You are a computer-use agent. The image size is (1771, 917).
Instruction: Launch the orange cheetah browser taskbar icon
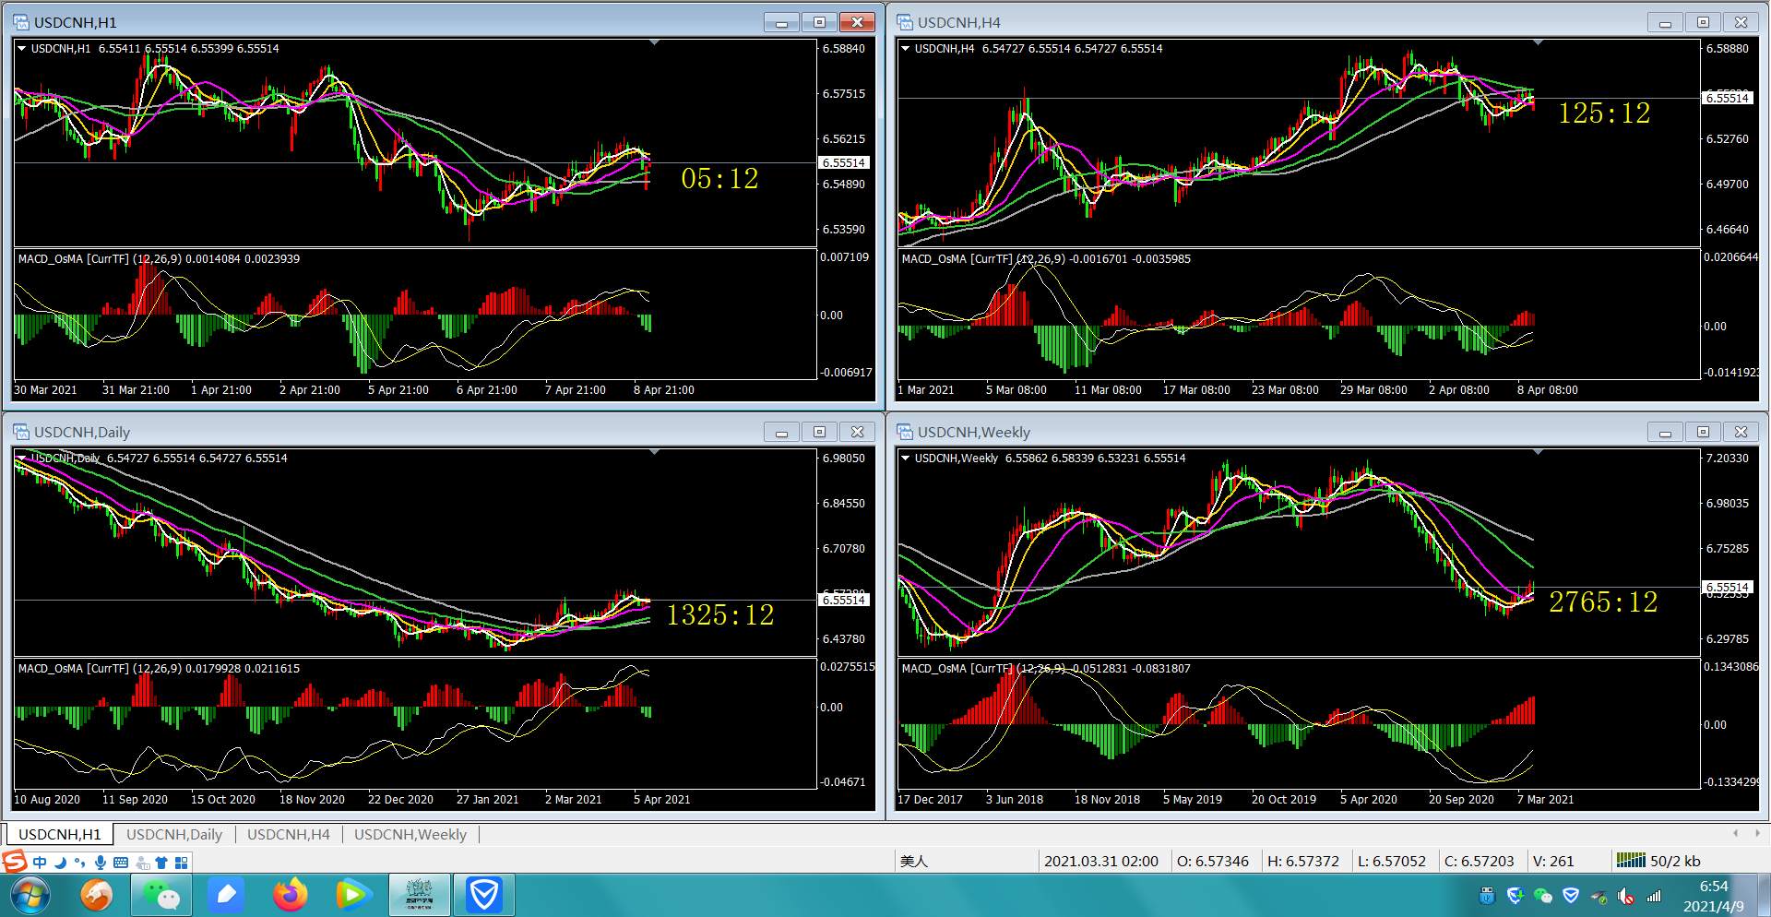(x=97, y=895)
